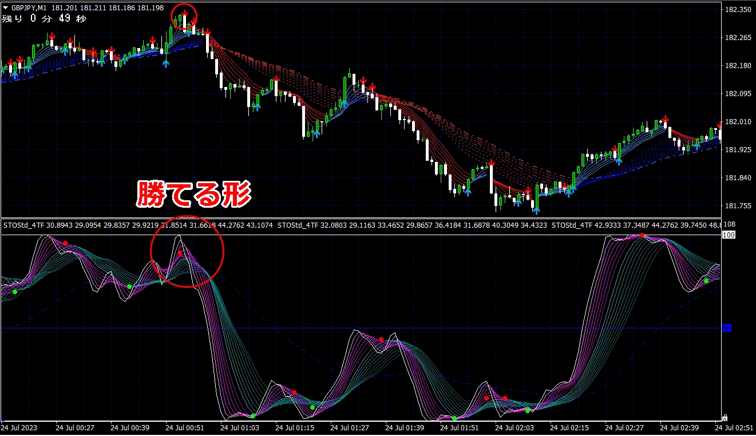Click the 100 level label on the oscillator scale
Screen dimensions: 756x436
(729, 235)
